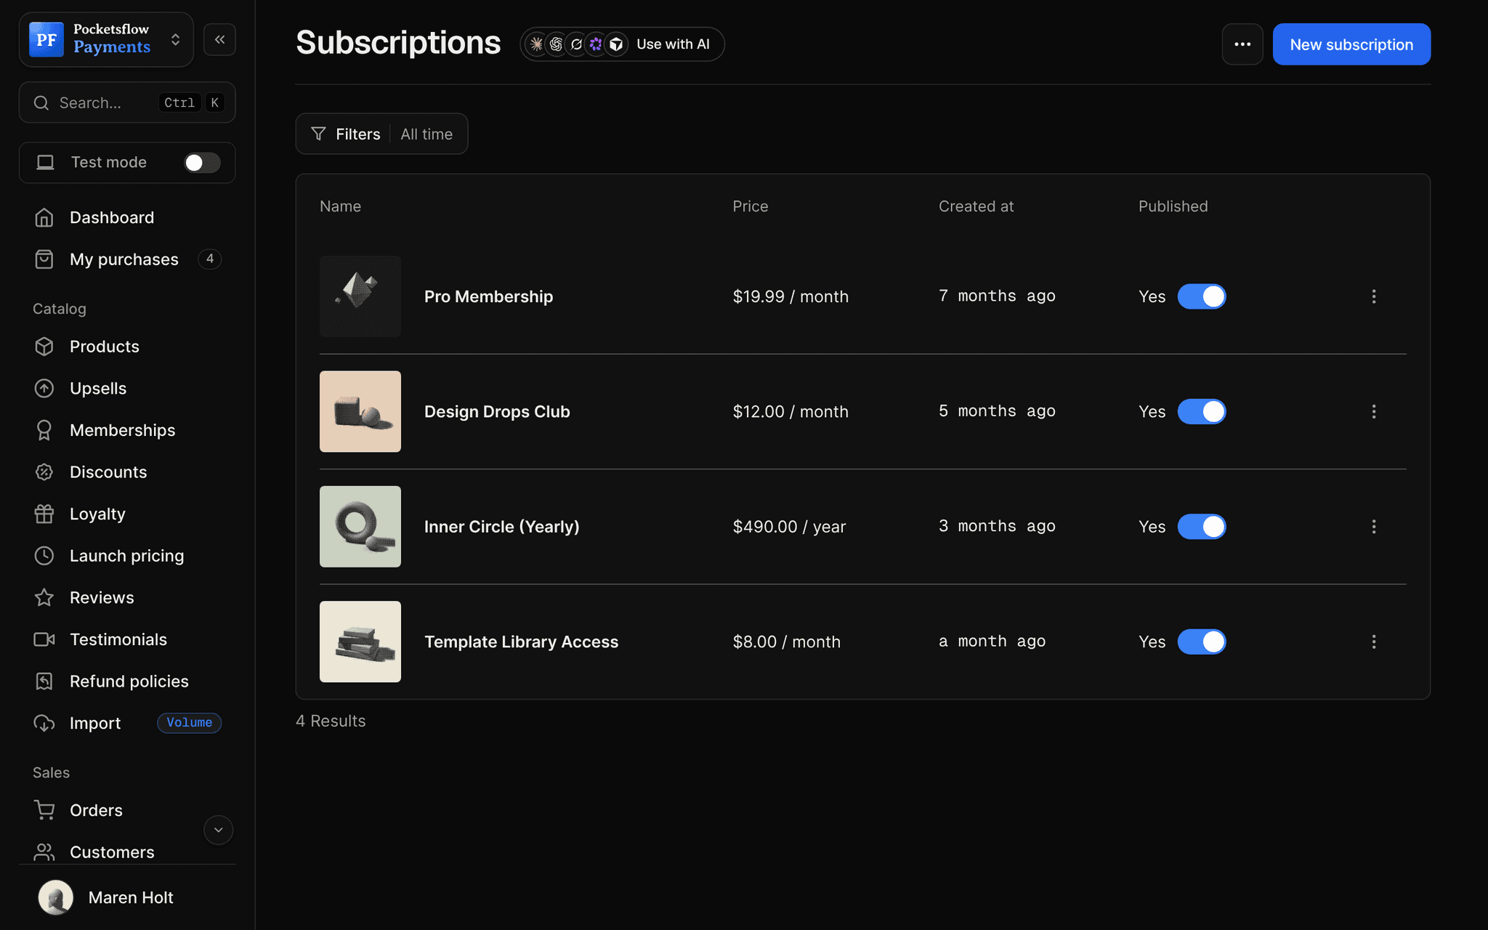Click the Memberships badge icon
Viewport: 1488px width, 930px height.
[x=44, y=430]
